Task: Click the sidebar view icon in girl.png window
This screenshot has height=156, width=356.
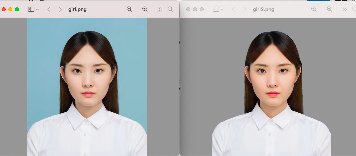Action: click(31, 9)
